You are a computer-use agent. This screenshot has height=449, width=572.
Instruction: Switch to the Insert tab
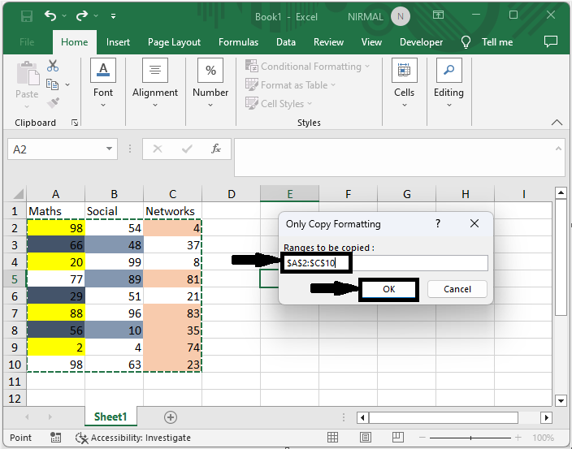tap(118, 42)
